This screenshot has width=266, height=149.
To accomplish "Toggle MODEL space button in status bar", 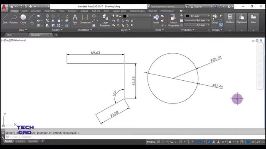I will (151, 142).
